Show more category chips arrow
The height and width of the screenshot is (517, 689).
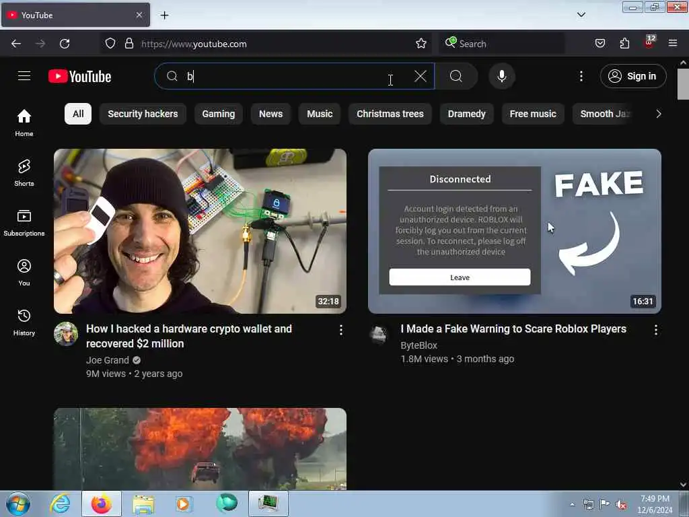pos(658,114)
